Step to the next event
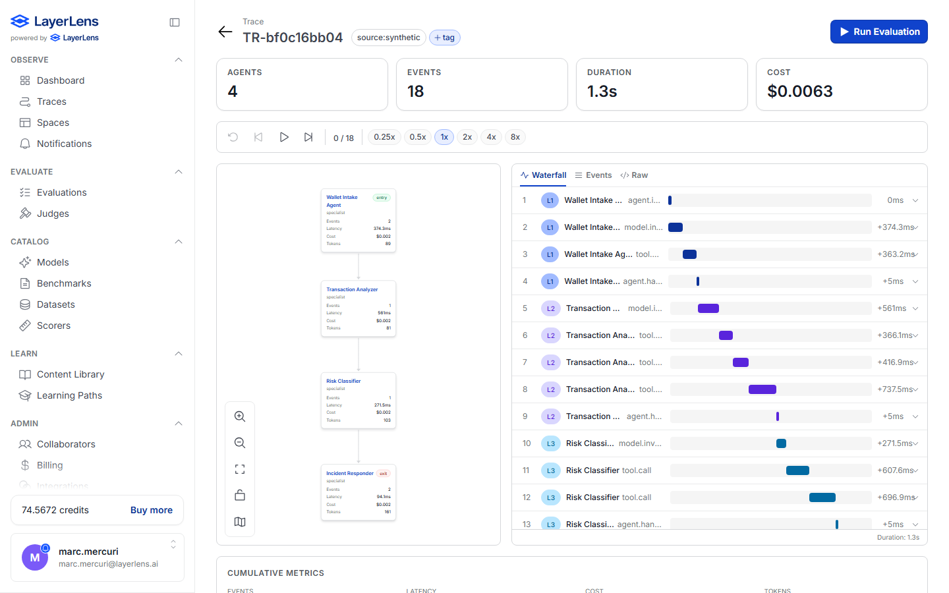 tap(308, 137)
